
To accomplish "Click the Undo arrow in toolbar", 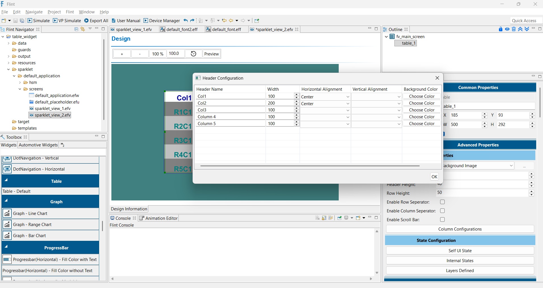I will pos(186,20).
